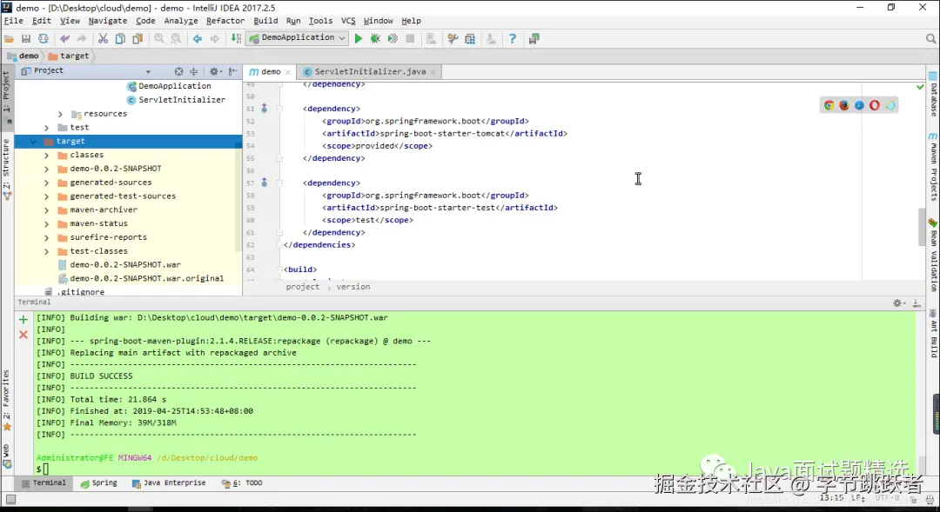
Task: Click the Replace icon
Action: pyautogui.click(x=176, y=38)
